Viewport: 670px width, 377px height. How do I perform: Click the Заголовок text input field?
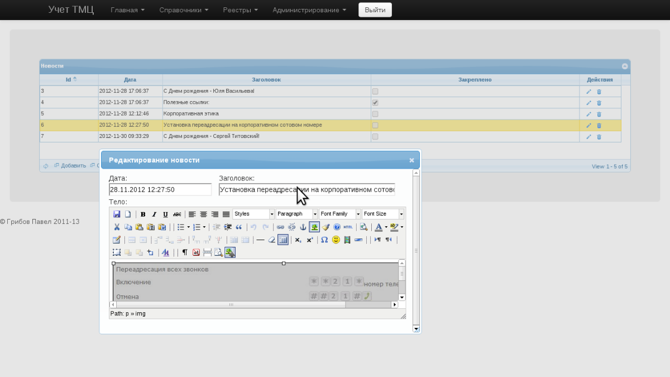(307, 190)
